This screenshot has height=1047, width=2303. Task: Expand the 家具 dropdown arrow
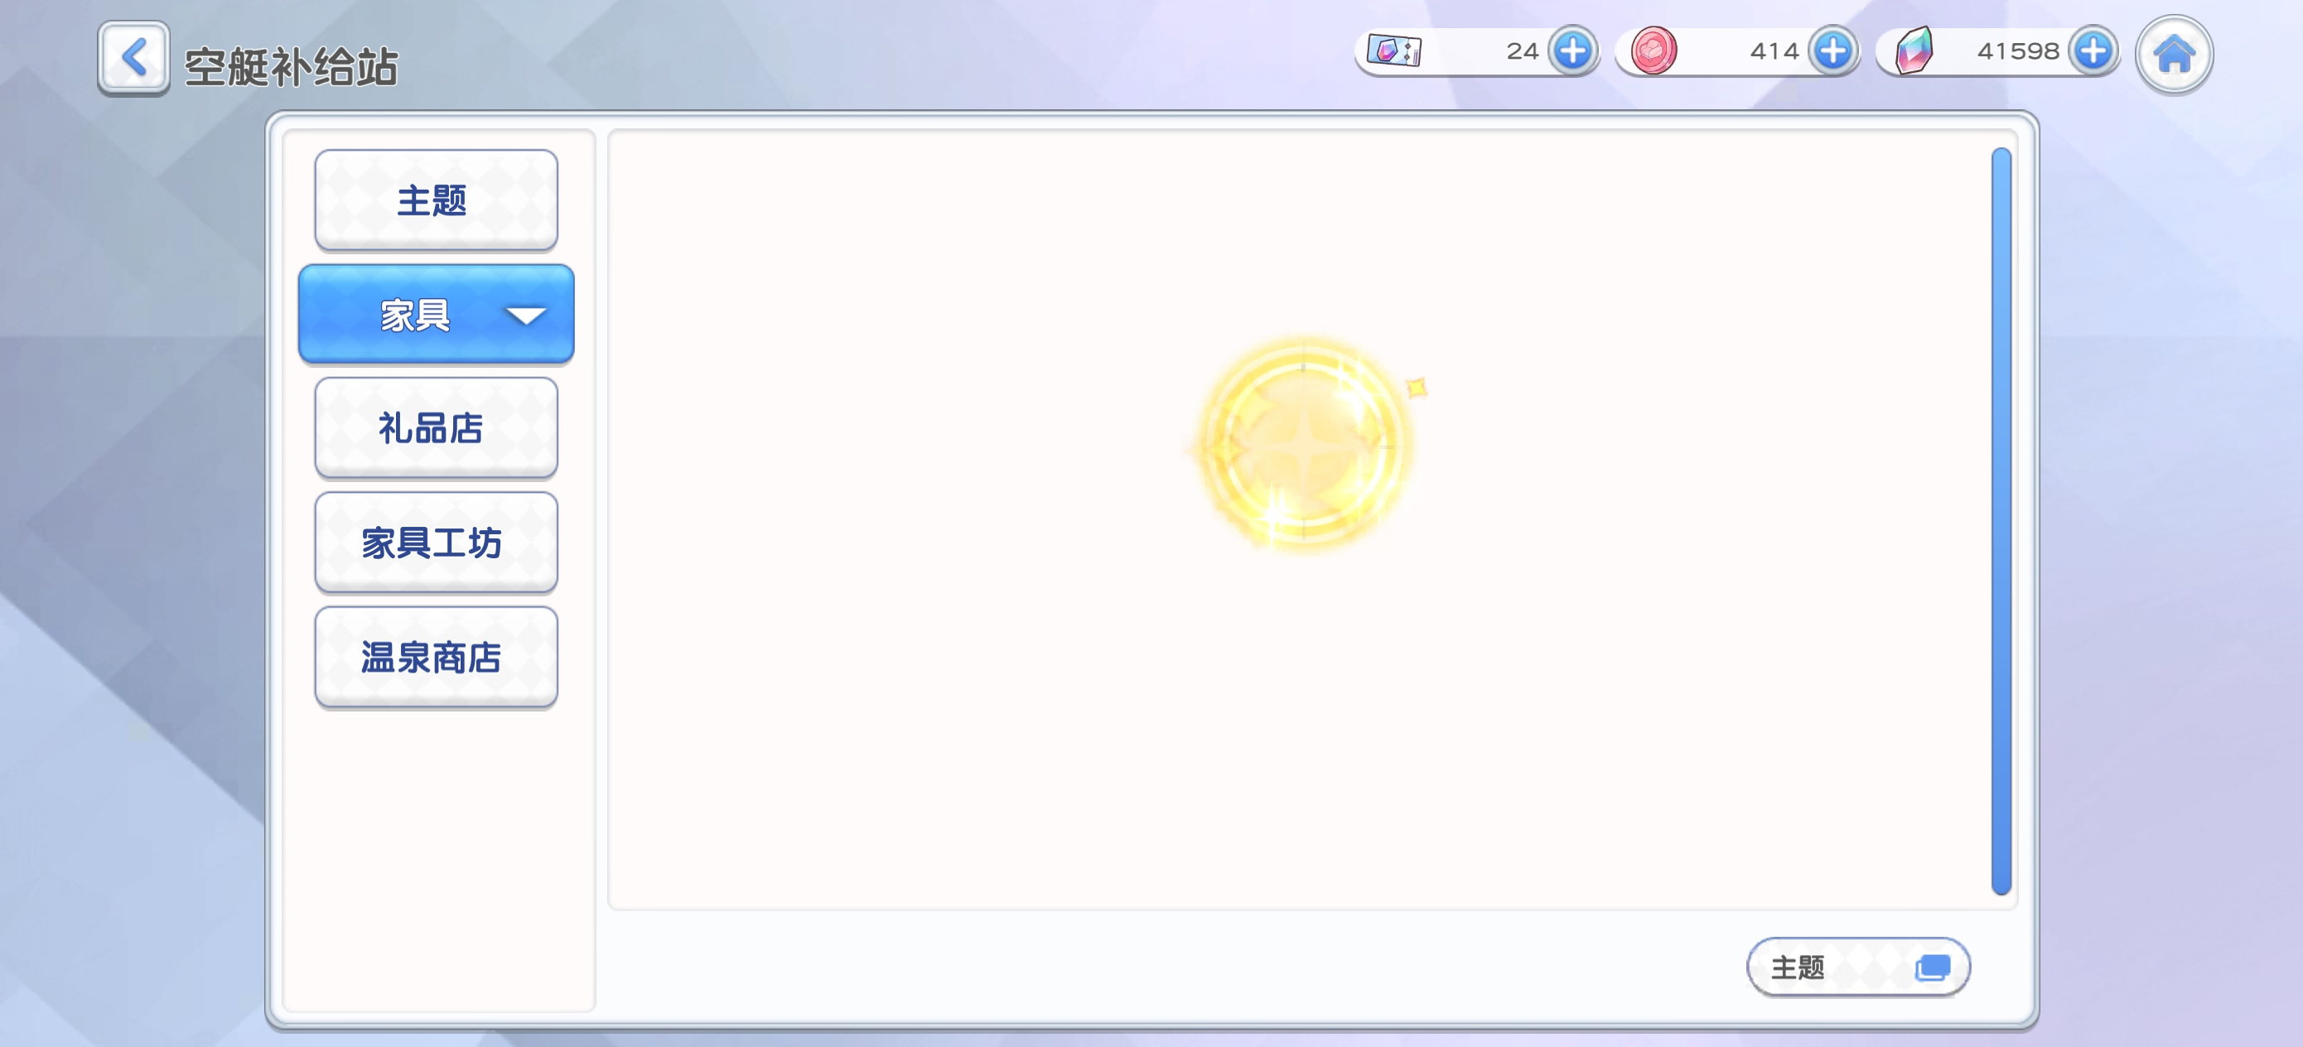[x=526, y=316]
